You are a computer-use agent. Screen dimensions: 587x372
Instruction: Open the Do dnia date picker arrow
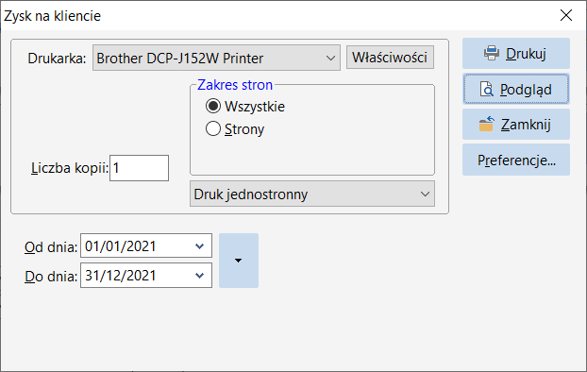[199, 276]
